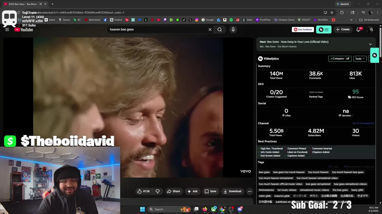Viewport: 382px width, 214px height.
Task: Click to load Ranked Tags
Action: point(316,92)
